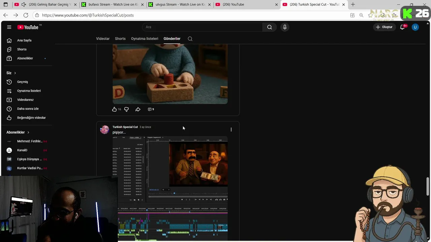Viewport: 431px width, 242px height.
Task: Close the Turkish Special Cut browser tab
Action: coord(343,4)
